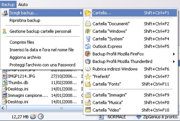Choose Ripristina backup

coord(42,20)
